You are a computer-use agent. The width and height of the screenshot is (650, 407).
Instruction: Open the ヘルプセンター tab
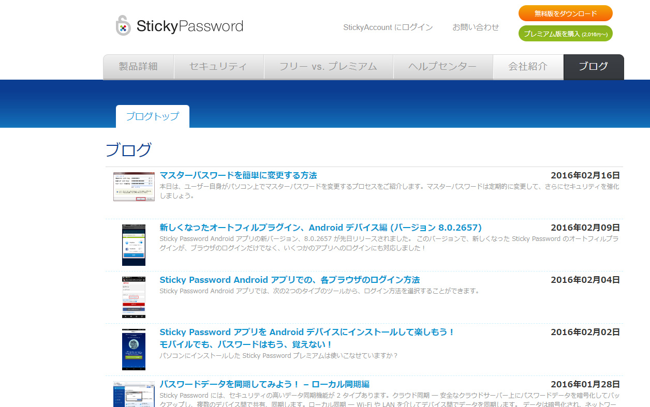click(442, 67)
